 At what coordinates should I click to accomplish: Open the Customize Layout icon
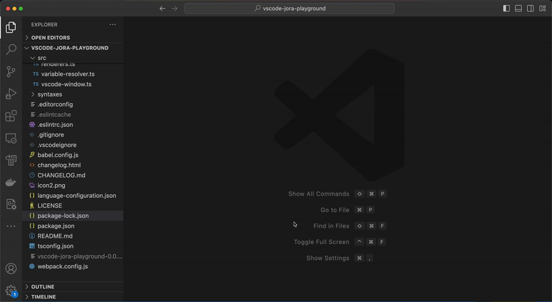[542, 8]
